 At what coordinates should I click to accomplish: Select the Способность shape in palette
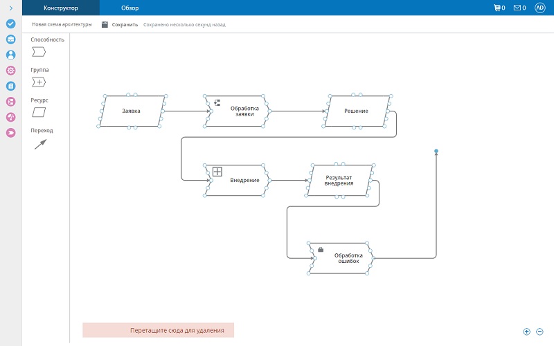tap(39, 52)
